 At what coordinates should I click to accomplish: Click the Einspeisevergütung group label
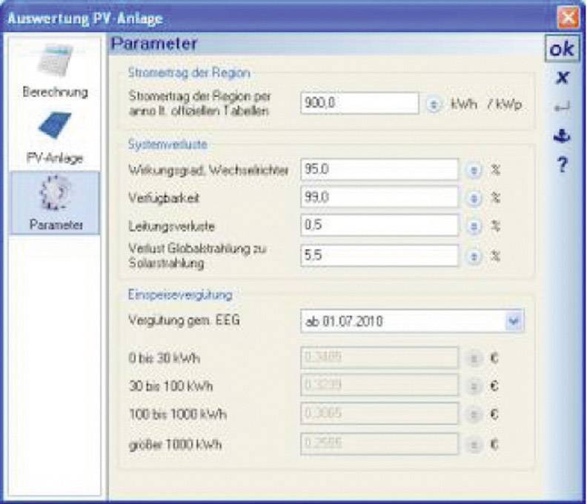pyautogui.click(x=180, y=295)
